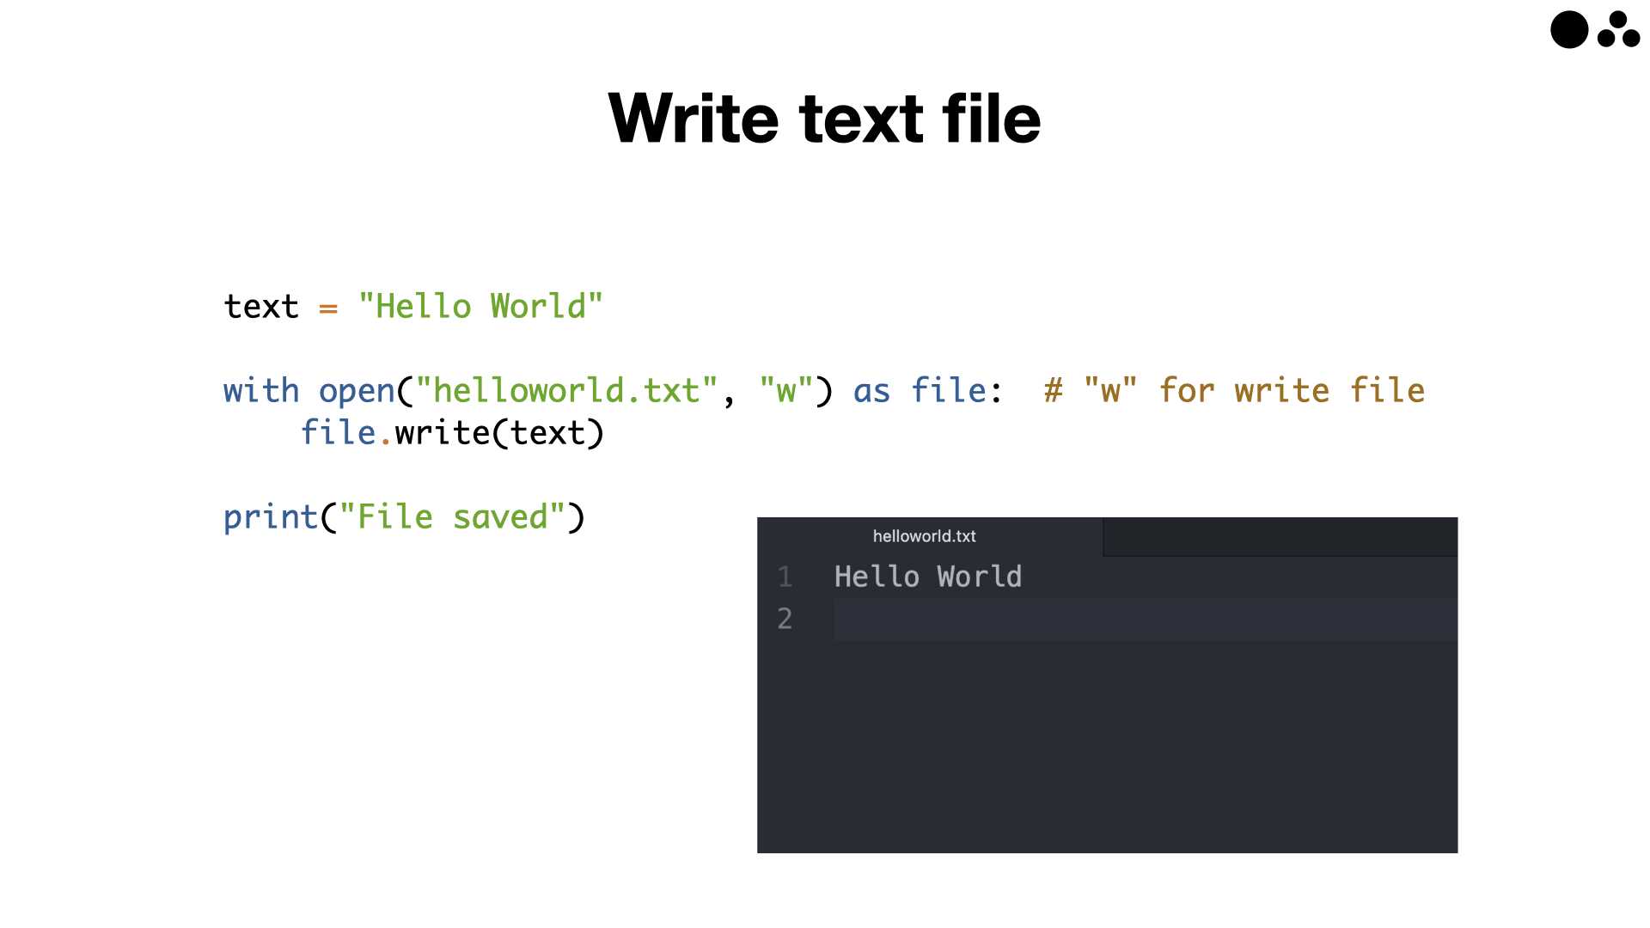This screenshot has height=928, width=1650.
Task: Select the helloworld.txt editor tab
Action: coord(929,536)
